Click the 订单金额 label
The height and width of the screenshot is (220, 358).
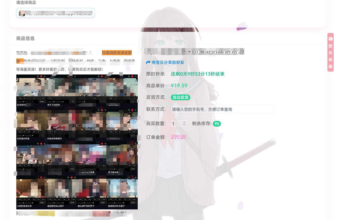(157, 137)
